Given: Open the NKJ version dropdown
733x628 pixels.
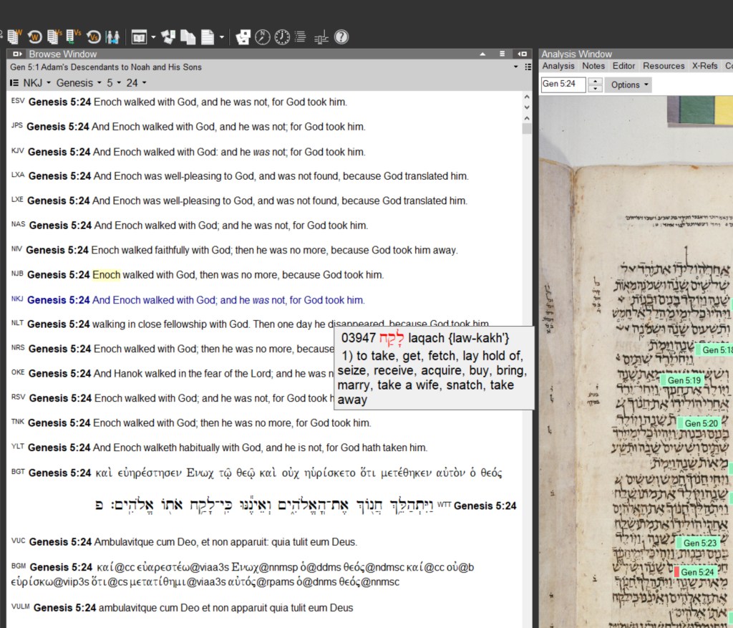Looking at the screenshot, I should pyautogui.click(x=36, y=83).
